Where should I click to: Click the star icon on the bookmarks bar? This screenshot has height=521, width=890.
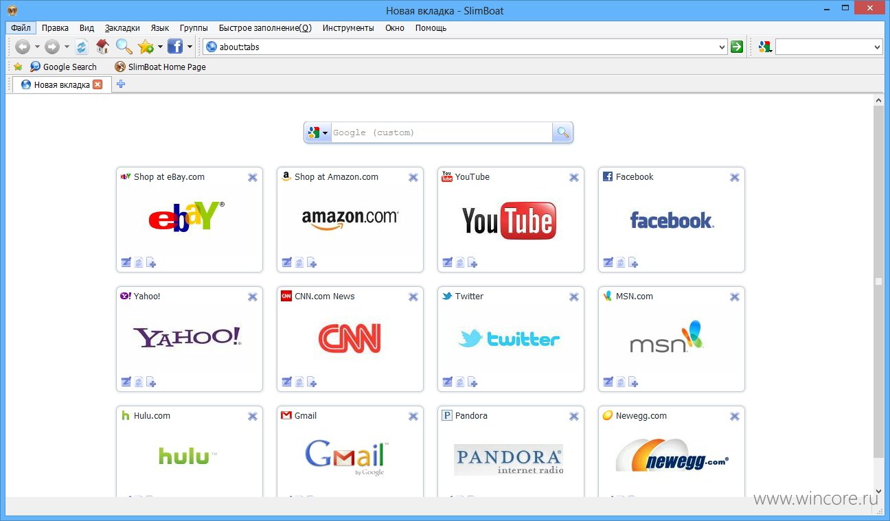pos(18,67)
